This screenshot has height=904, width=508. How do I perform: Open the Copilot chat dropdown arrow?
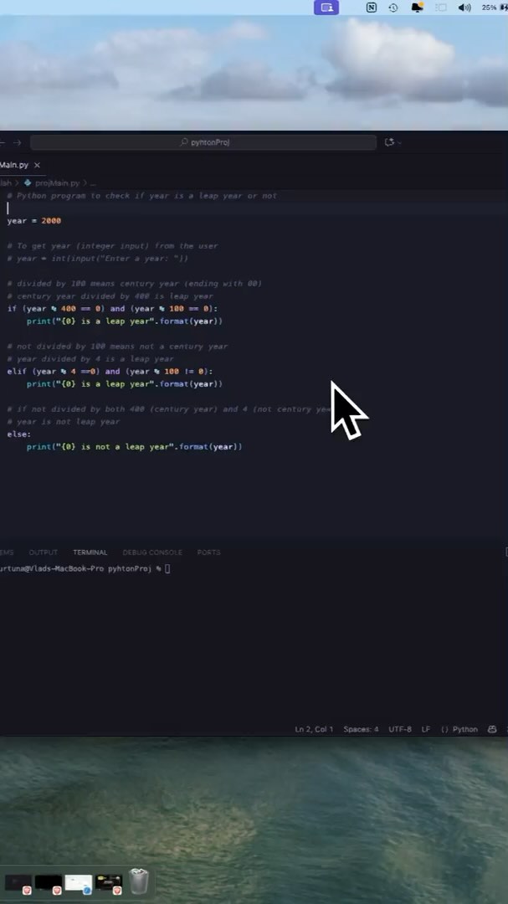tap(400, 142)
